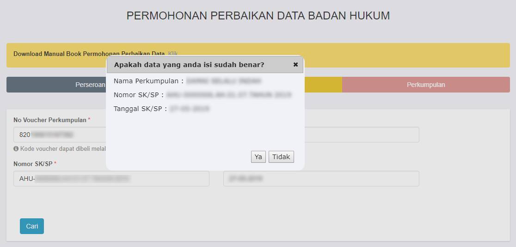Click the No Voucher Perkumpulan form label
The image size is (516, 247).
tap(50, 120)
